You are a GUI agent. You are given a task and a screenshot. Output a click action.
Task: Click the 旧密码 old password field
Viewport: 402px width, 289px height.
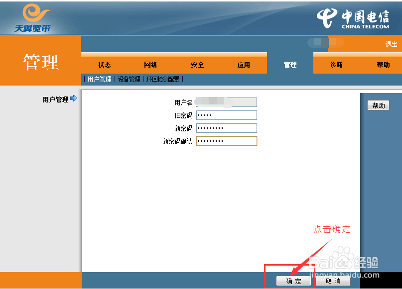tap(227, 115)
